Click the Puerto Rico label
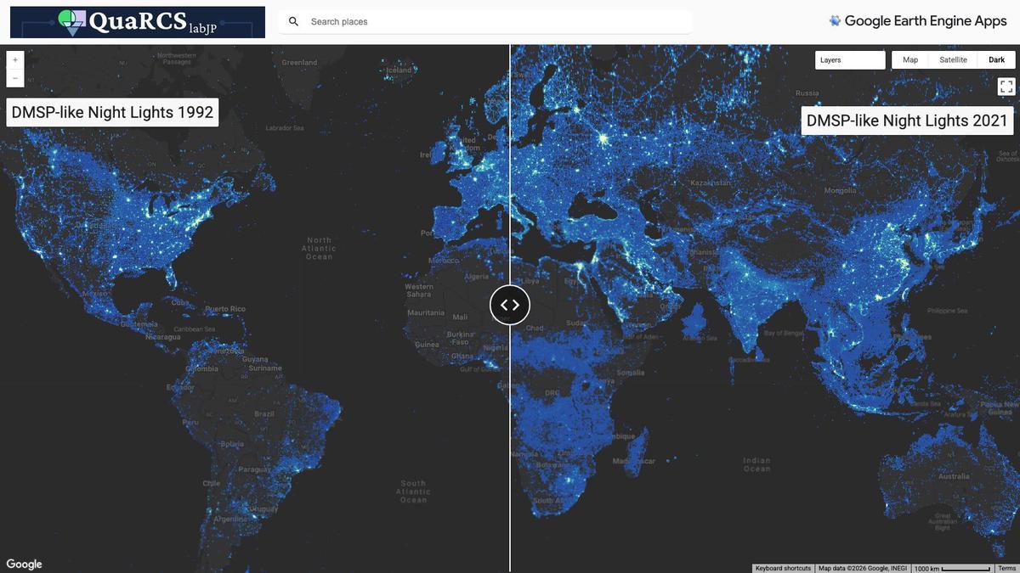The height and width of the screenshot is (573, 1020). [225, 309]
